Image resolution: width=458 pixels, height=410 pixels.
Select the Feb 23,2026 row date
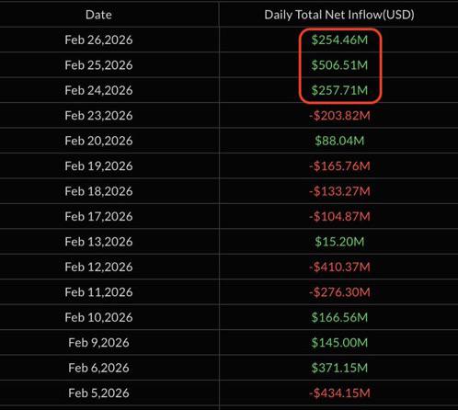coord(98,116)
